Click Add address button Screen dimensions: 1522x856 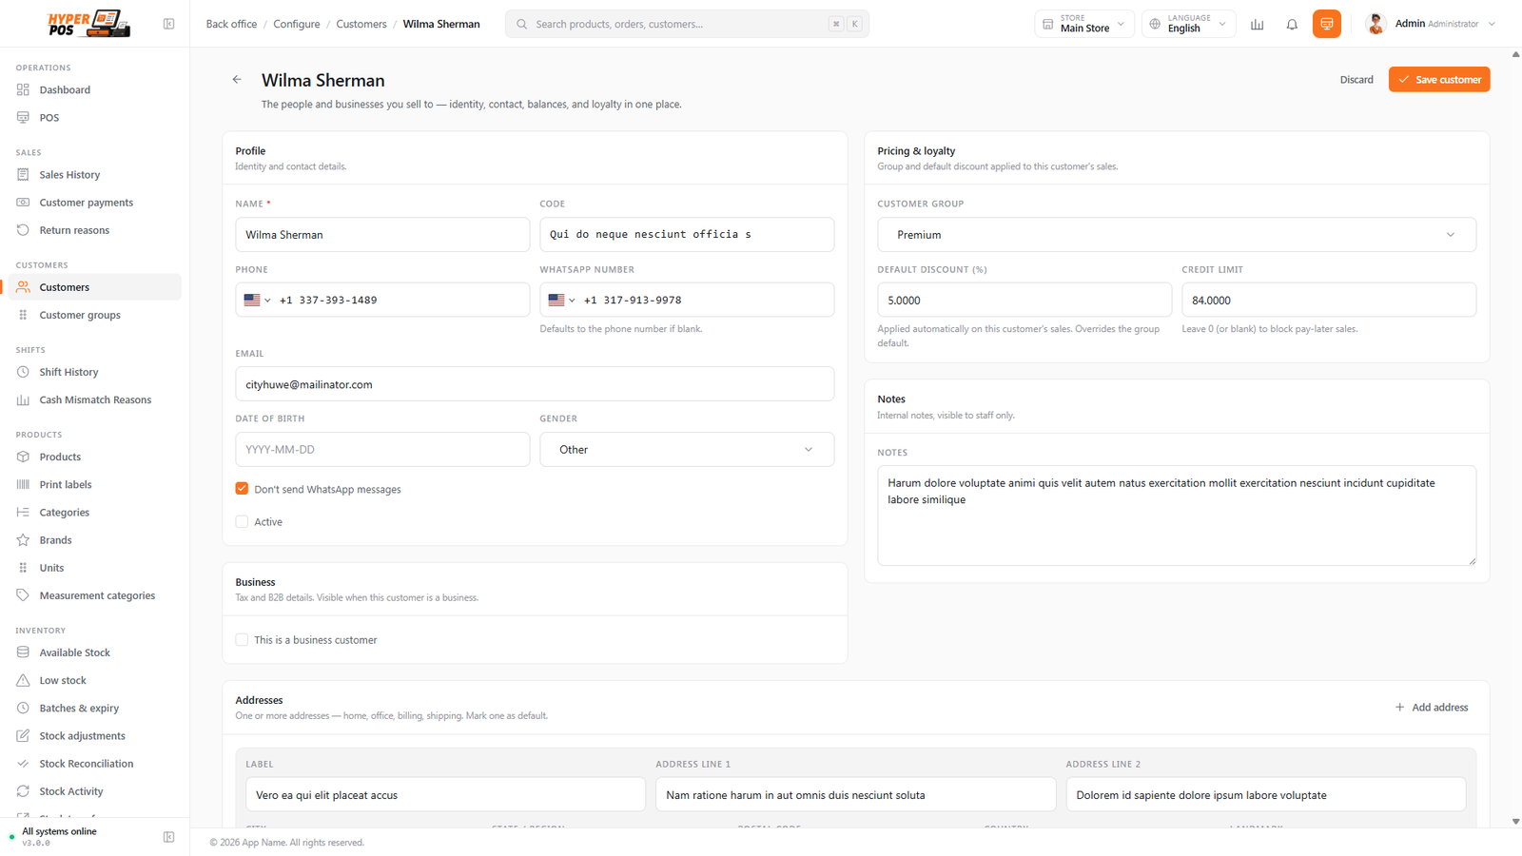pos(1432,708)
